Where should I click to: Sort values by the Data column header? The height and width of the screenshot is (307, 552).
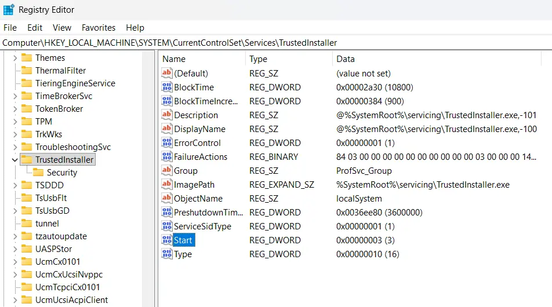tap(437, 59)
